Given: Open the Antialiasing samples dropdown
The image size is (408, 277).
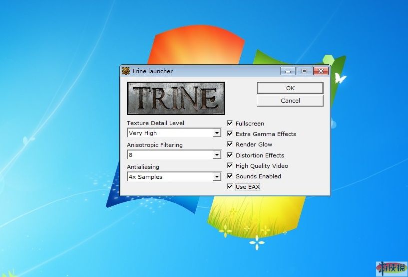Looking at the screenshot, I should pos(217,177).
